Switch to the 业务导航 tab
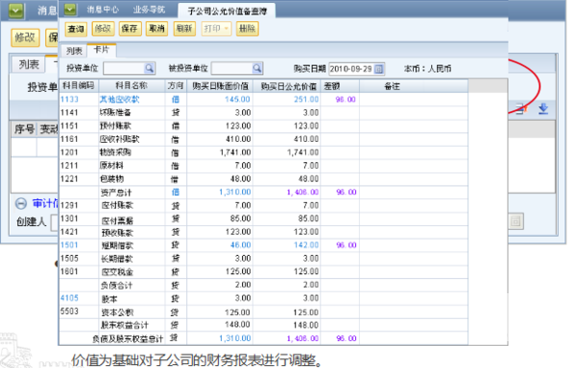 [149, 10]
